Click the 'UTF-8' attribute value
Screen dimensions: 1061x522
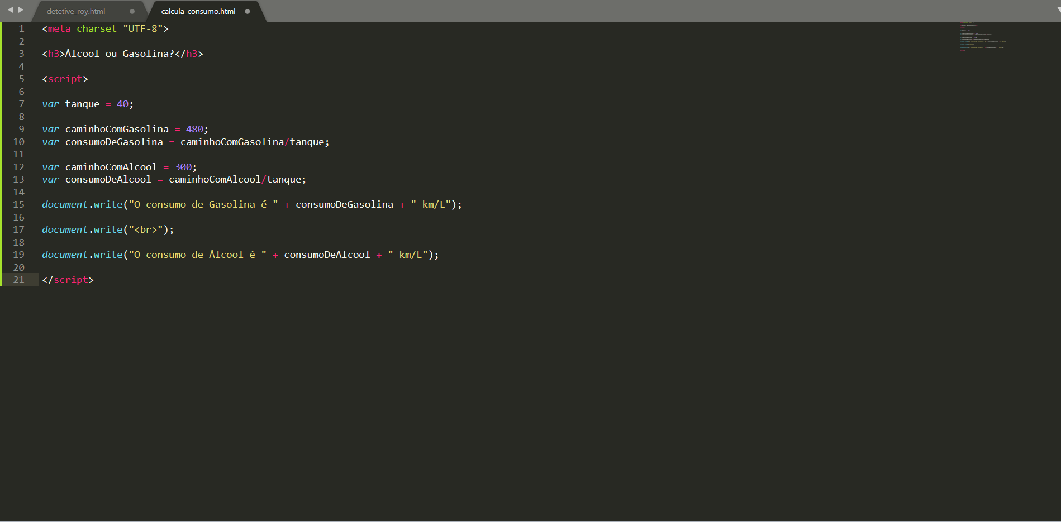coord(143,28)
